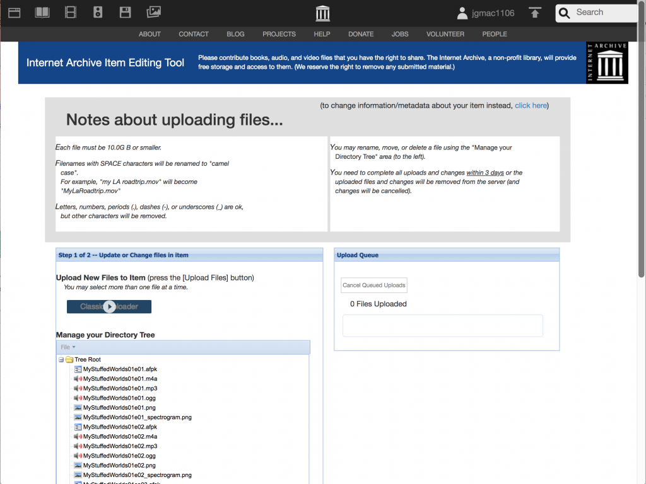646x484 pixels.
Task: Open the VOLUNTEER menu item
Action: (445, 34)
